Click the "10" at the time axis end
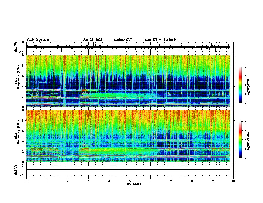The image size is (263, 203). point(233,181)
